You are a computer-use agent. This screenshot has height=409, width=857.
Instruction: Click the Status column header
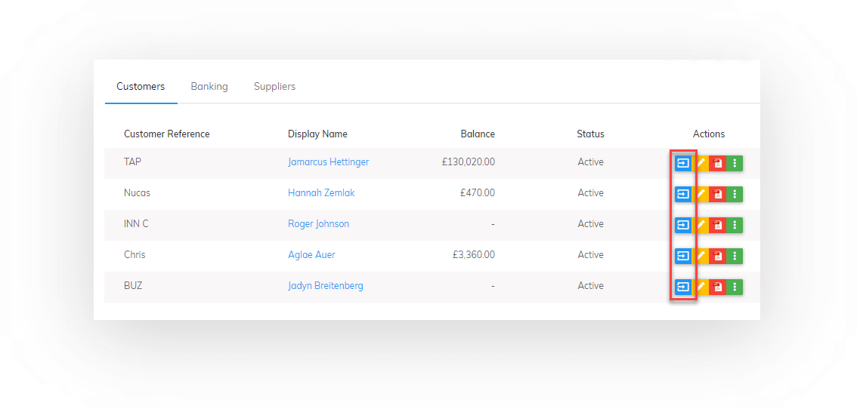point(590,134)
